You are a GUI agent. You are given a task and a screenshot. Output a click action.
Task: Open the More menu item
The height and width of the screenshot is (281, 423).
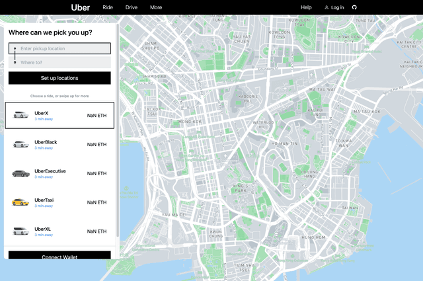click(x=156, y=7)
